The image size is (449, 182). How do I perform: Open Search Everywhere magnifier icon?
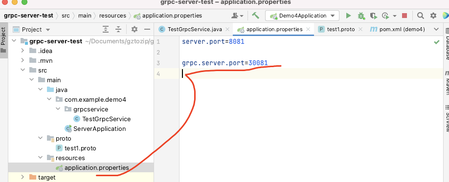(x=420, y=16)
